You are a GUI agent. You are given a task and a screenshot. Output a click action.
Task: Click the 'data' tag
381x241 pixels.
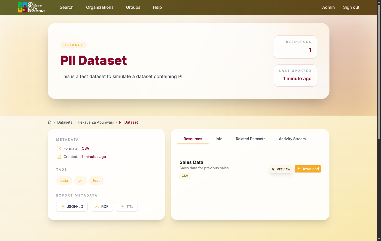tap(64, 180)
